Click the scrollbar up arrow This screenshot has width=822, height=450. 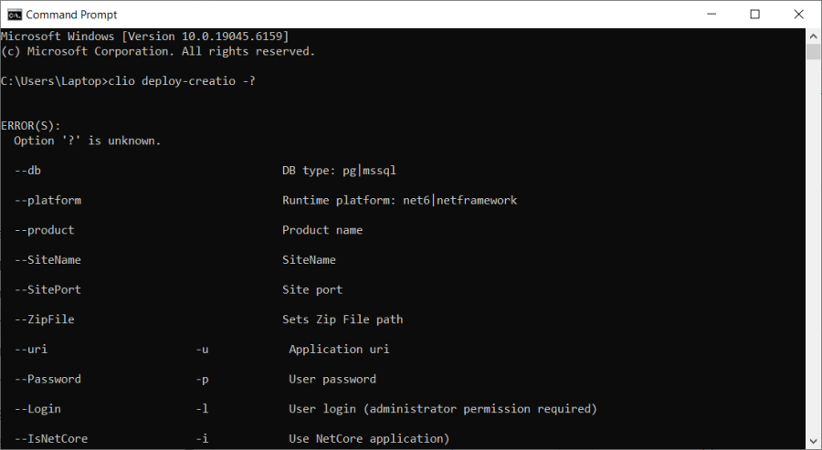point(814,35)
